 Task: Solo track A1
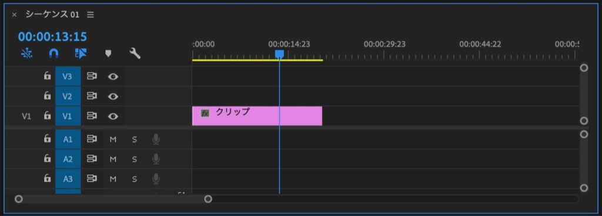tap(135, 140)
